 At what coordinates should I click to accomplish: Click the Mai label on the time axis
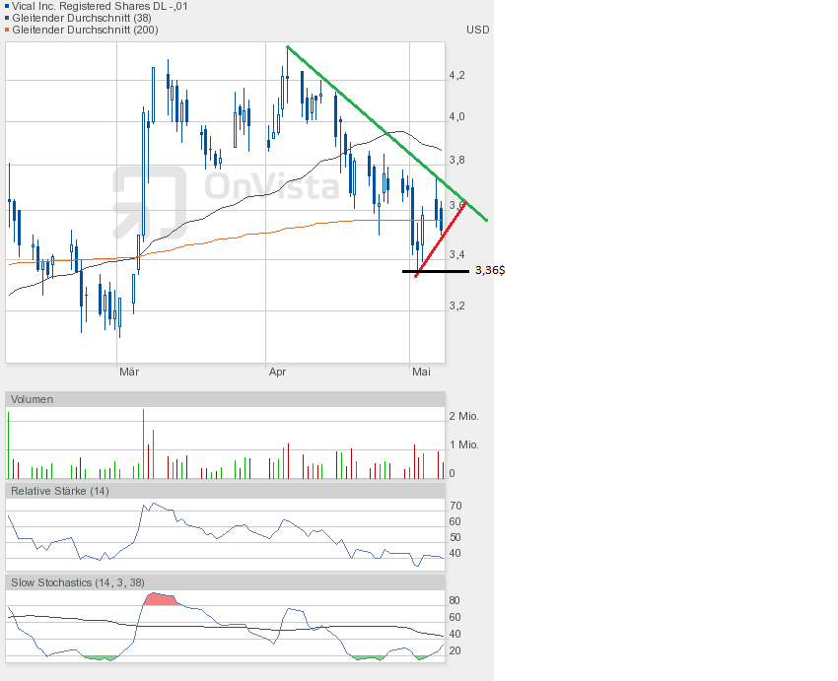point(421,373)
